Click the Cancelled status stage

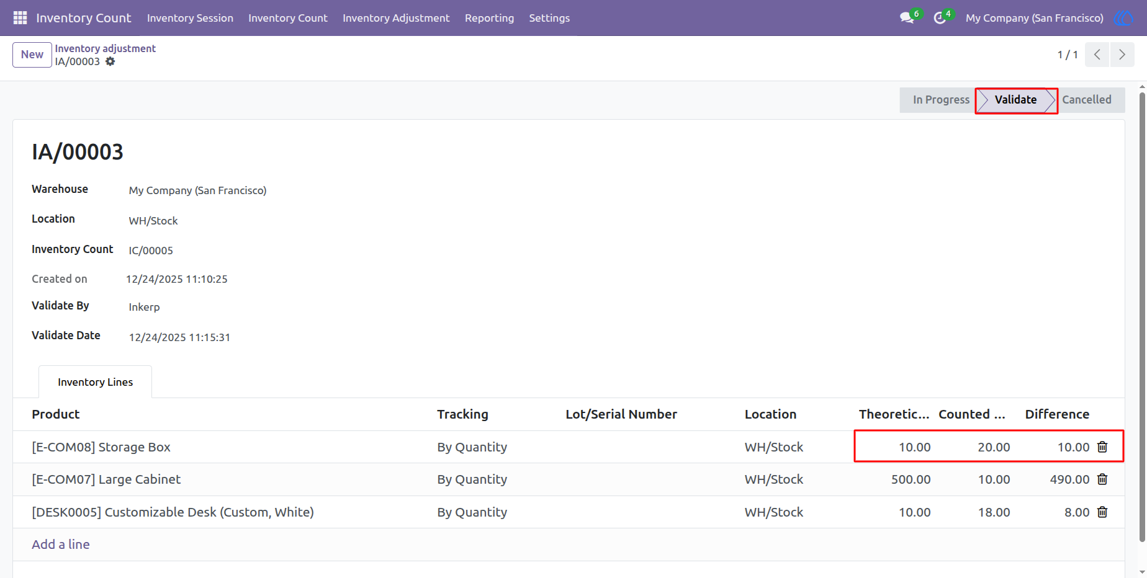click(1087, 100)
